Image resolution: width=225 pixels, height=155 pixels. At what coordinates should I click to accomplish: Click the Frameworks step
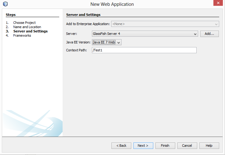pyautogui.click(x=22, y=35)
